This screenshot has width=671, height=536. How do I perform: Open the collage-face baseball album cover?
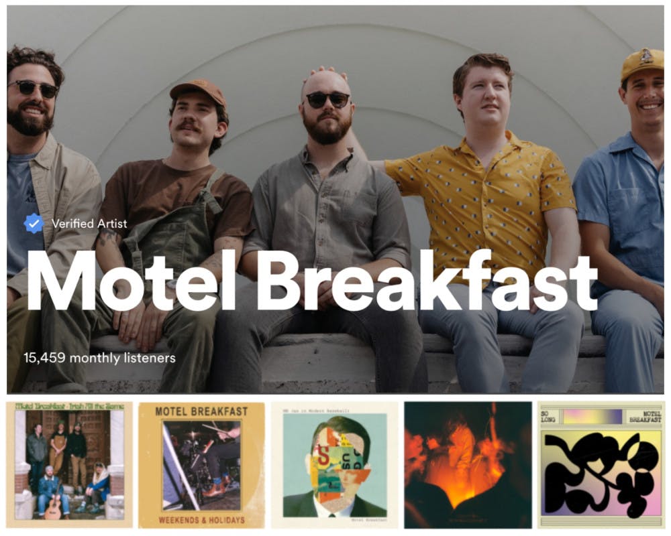tap(335, 464)
